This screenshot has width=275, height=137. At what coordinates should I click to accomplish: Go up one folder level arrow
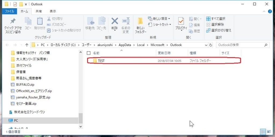[x=27, y=45]
